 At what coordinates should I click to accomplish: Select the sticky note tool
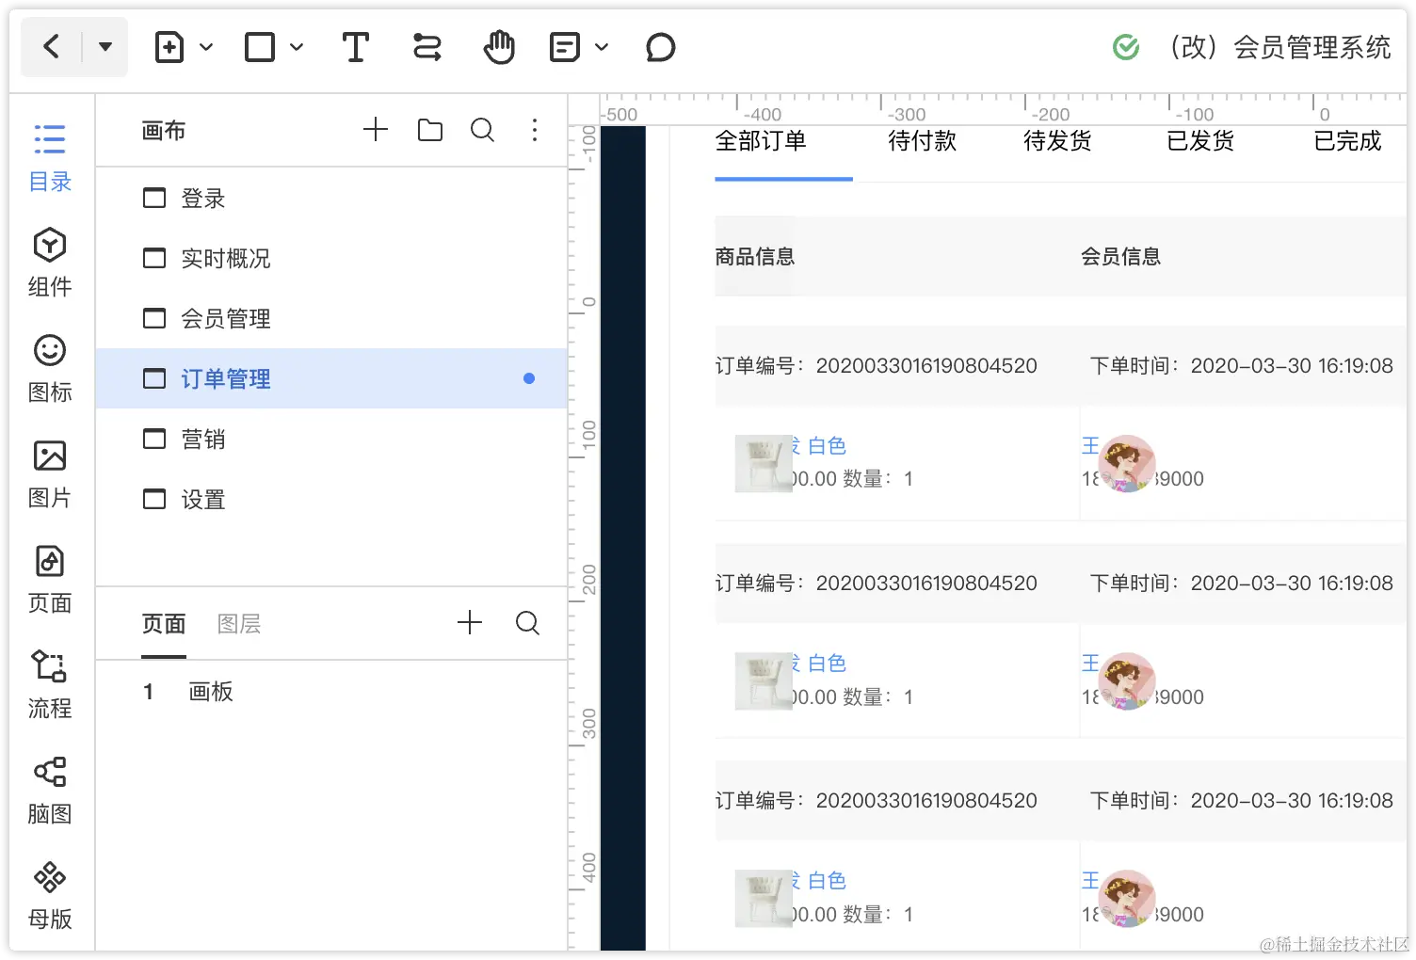pos(565,47)
